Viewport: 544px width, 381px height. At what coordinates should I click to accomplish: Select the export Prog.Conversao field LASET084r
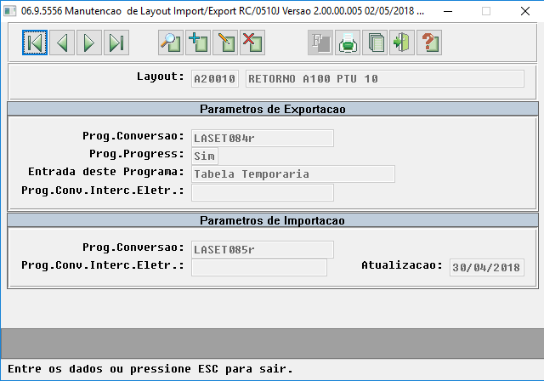click(x=263, y=138)
